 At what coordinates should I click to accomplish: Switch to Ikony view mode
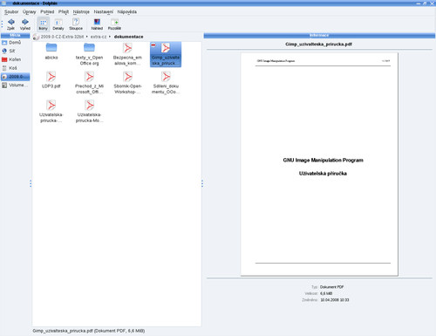[x=43, y=24]
